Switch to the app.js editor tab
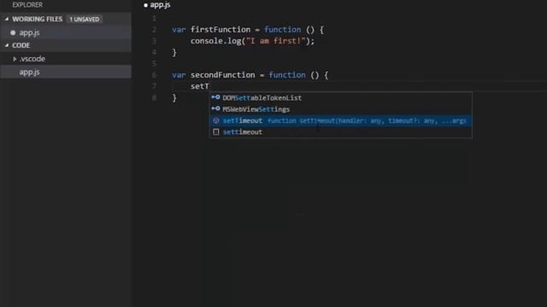 [160, 5]
